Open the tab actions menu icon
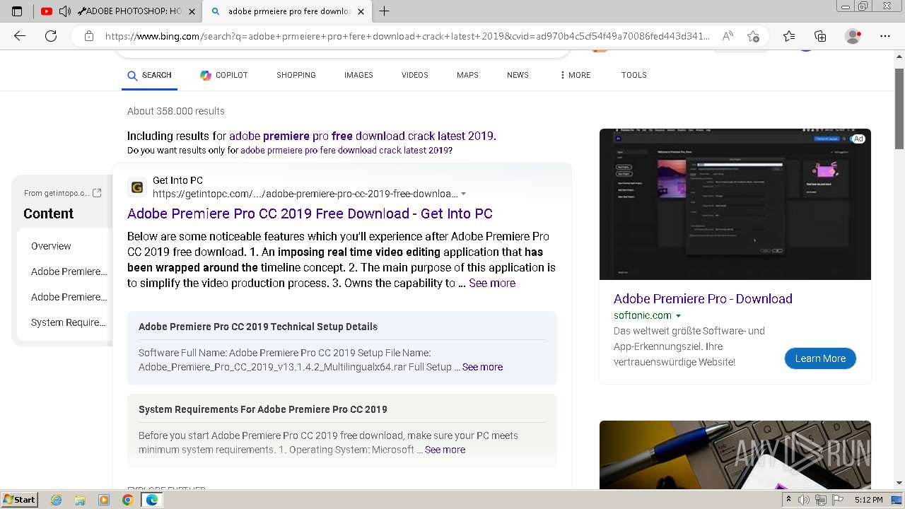Image resolution: width=905 pixels, height=509 pixels. coord(17,11)
